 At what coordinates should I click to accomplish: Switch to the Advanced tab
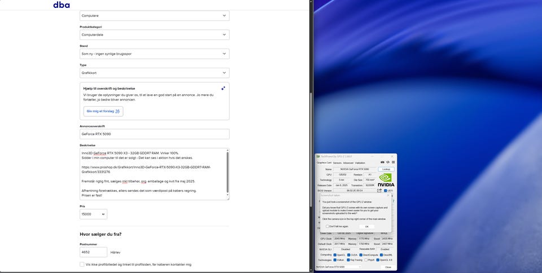[348, 163]
